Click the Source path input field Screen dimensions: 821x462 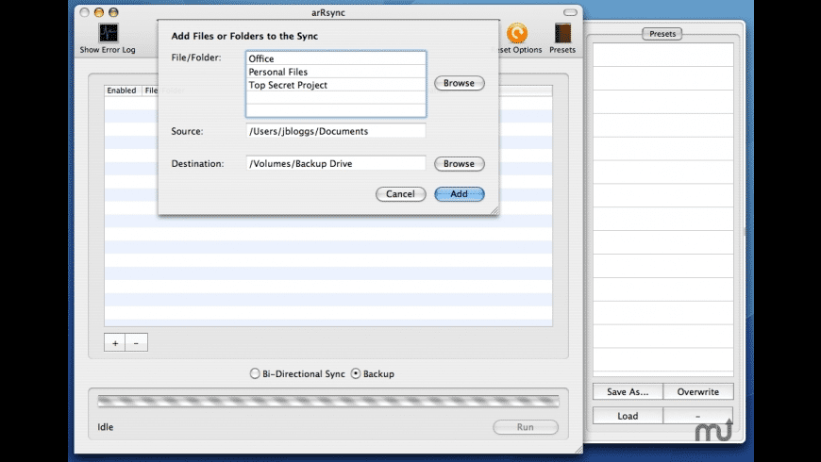tap(336, 131)
